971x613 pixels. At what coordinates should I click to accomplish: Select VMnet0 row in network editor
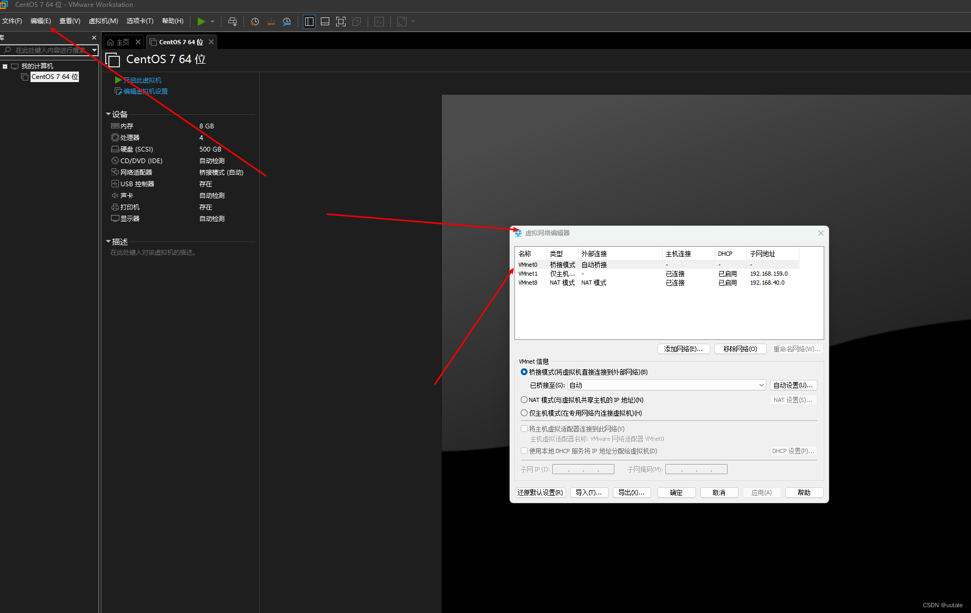point(658,265)
